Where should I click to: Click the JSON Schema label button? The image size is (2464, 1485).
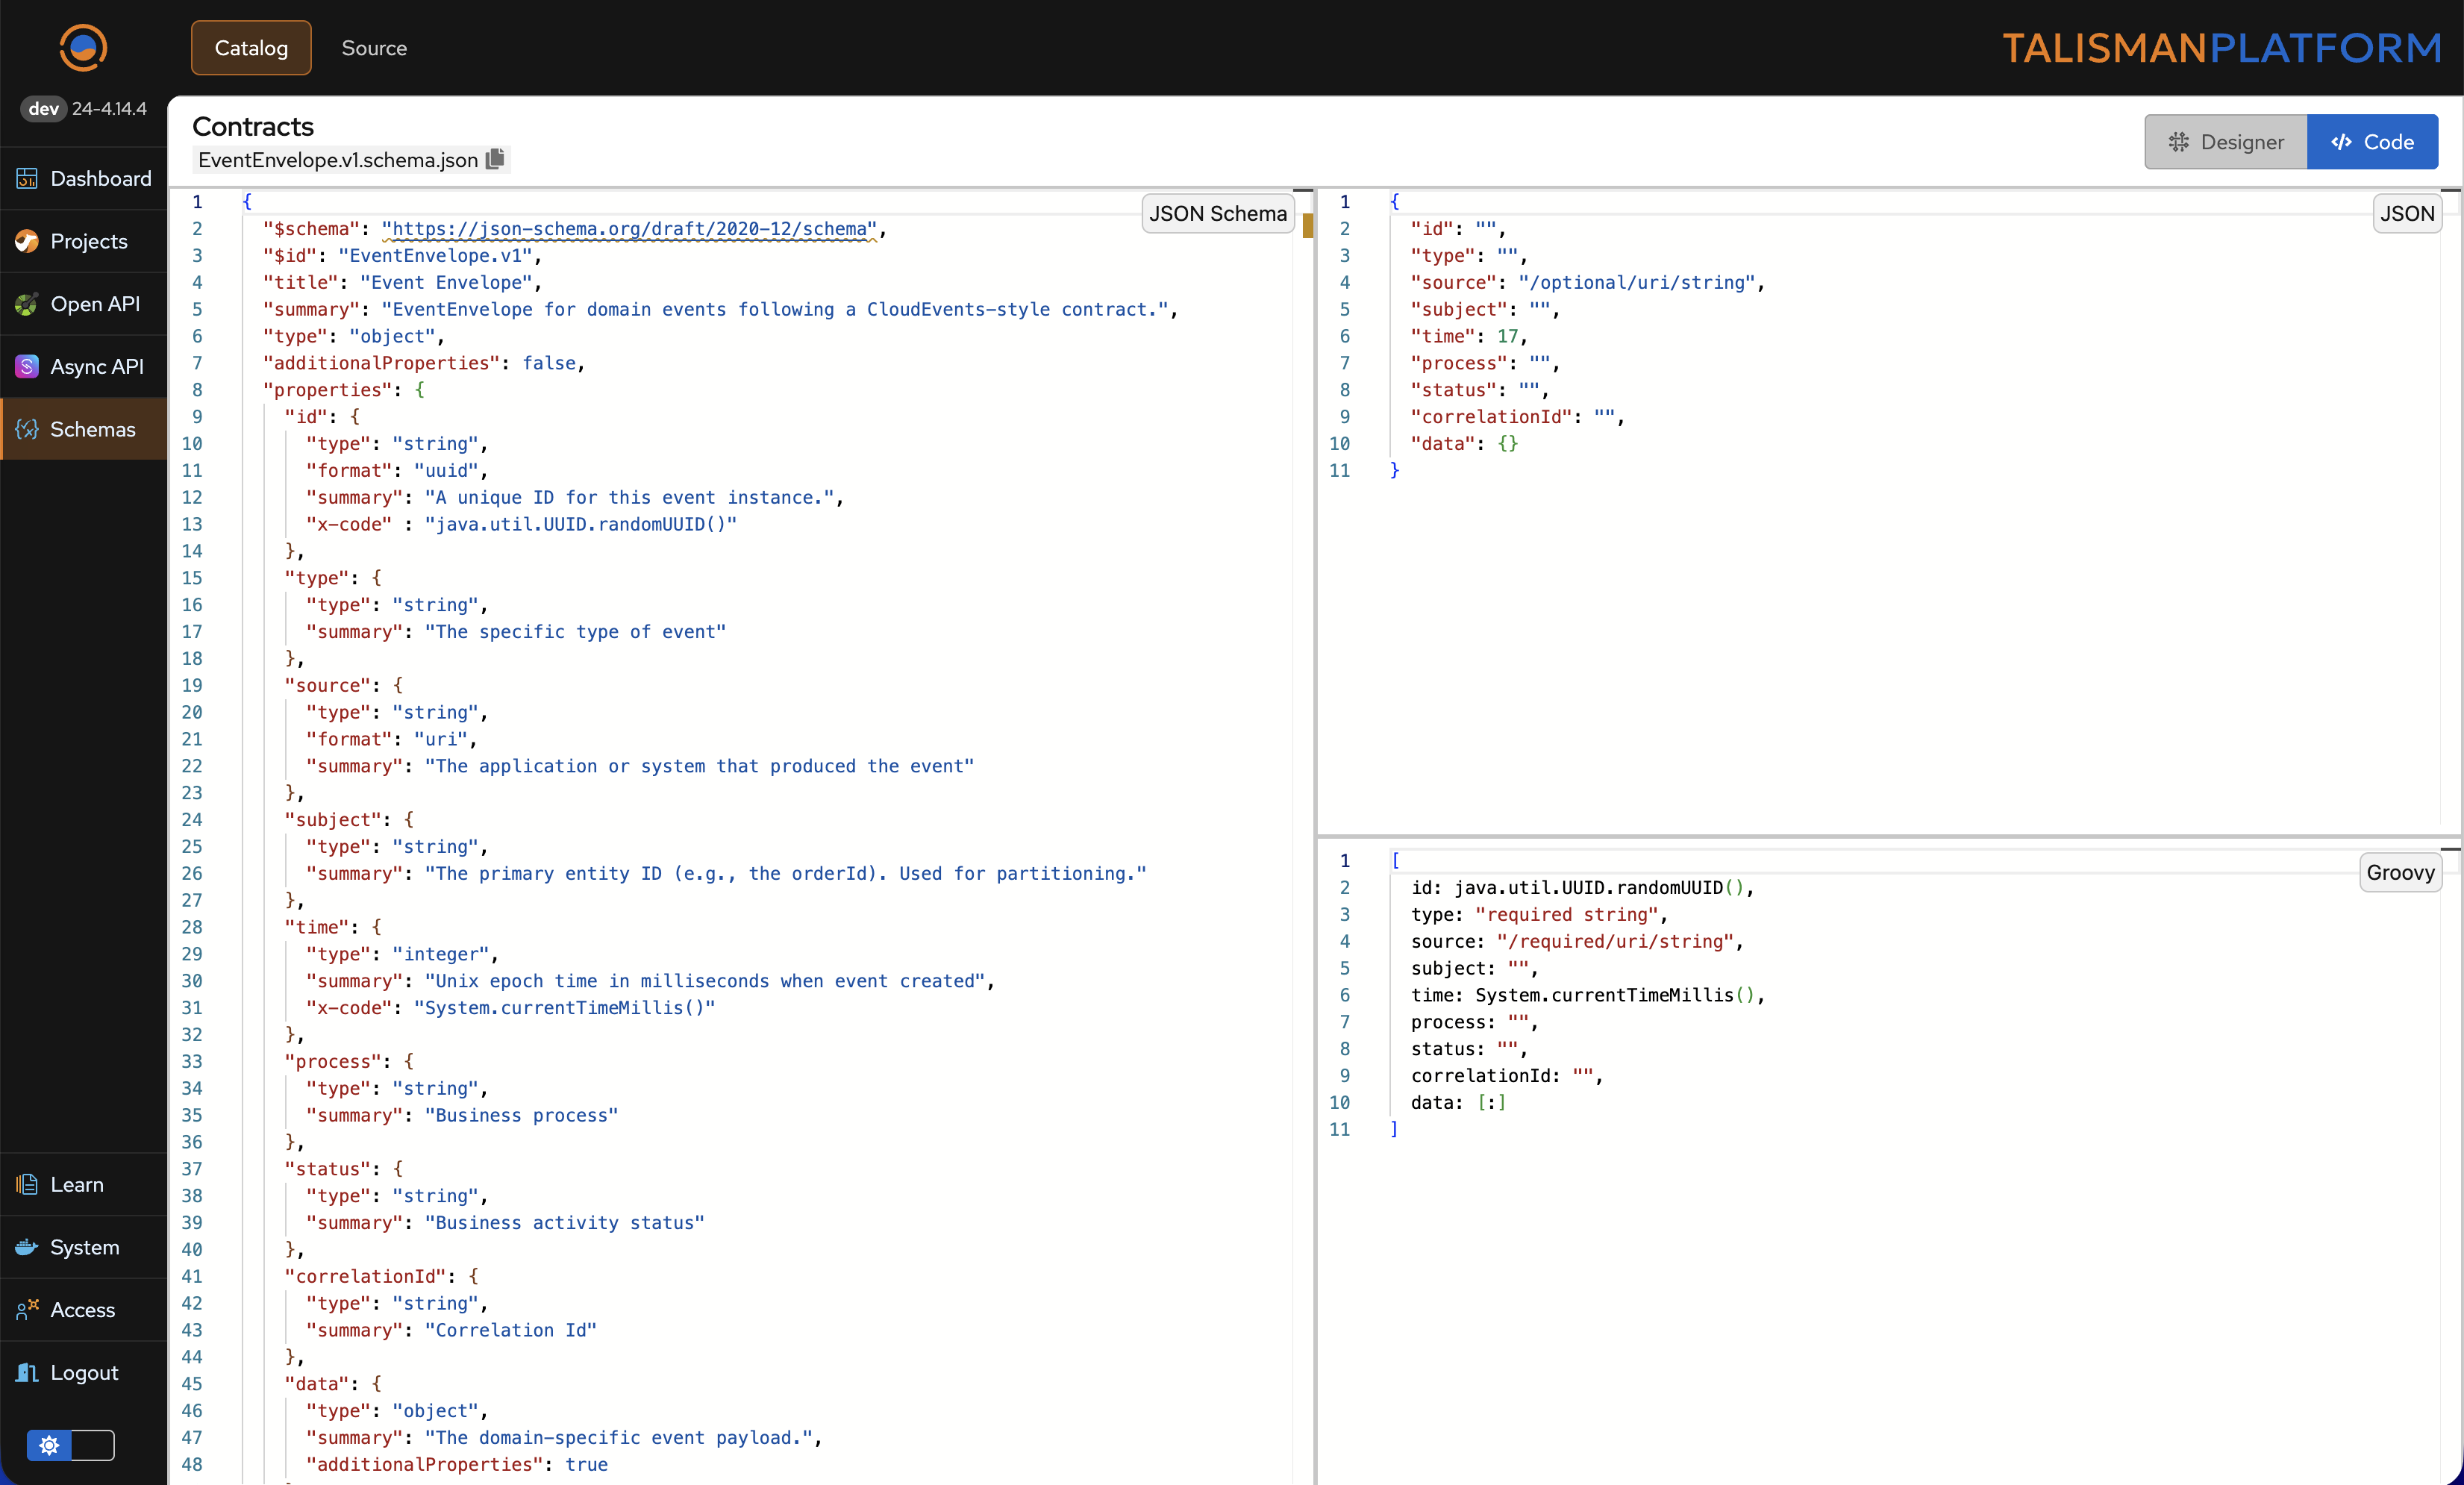1217,213
